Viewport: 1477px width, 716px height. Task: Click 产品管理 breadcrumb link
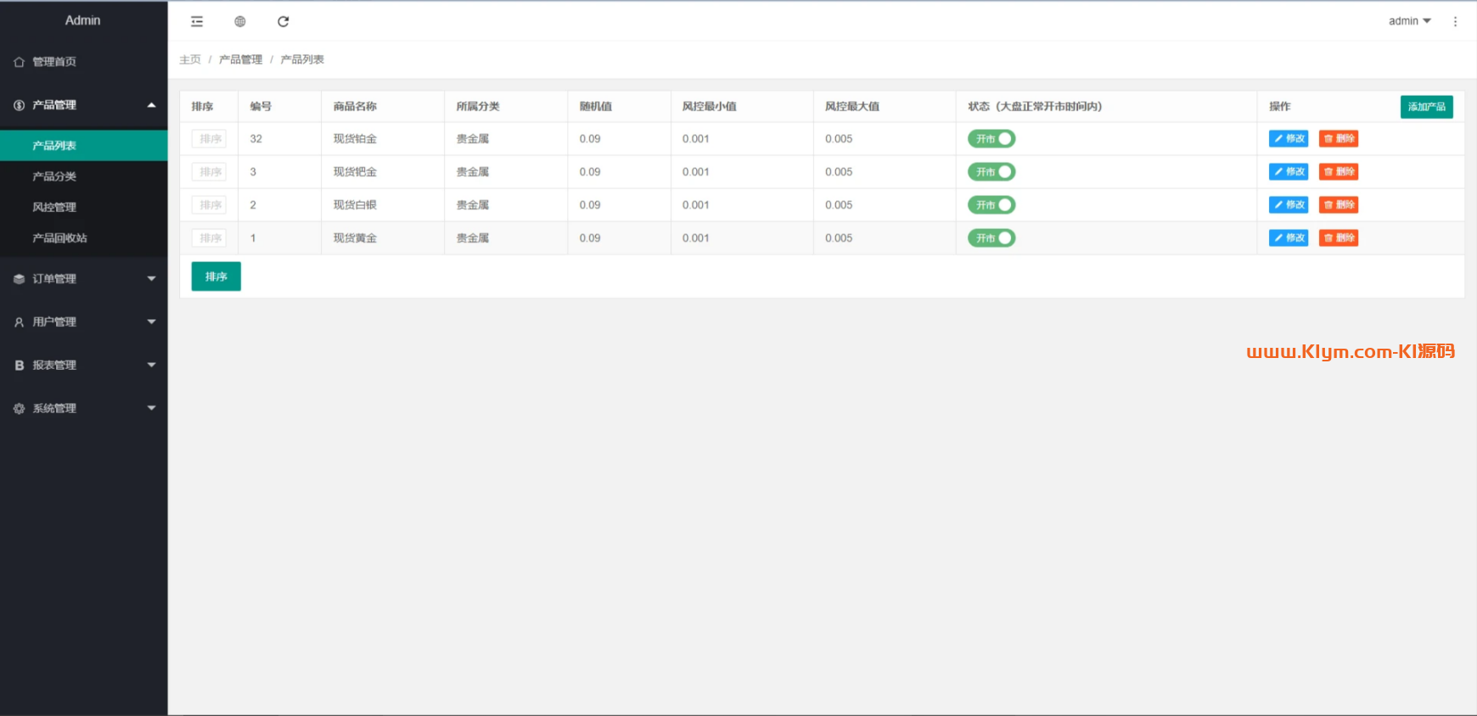241,59
